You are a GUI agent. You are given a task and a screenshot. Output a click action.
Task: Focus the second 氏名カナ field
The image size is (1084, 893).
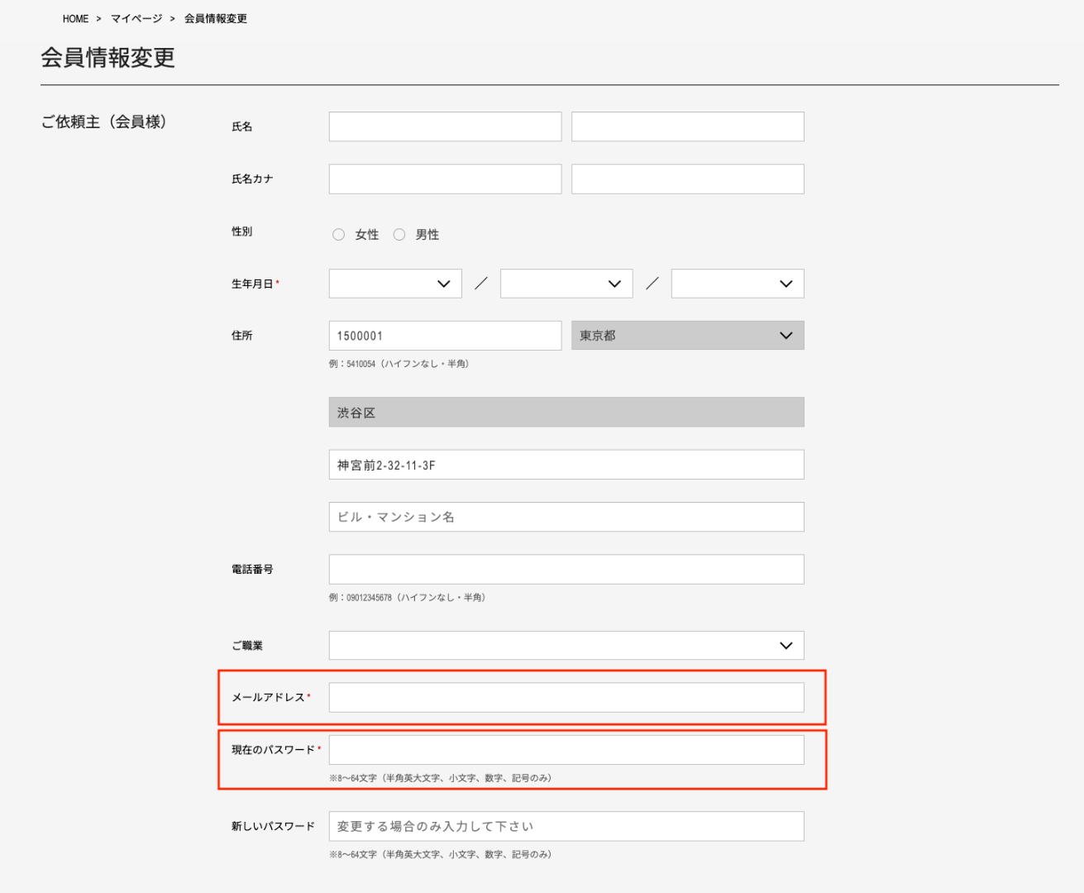tap(687, 179)
